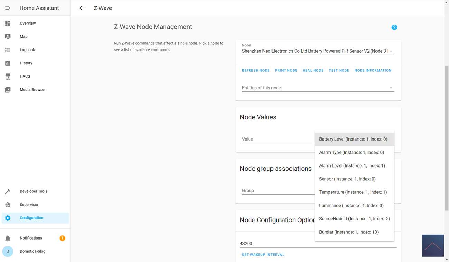Collapse the sidebar with the menu icon

8,8
